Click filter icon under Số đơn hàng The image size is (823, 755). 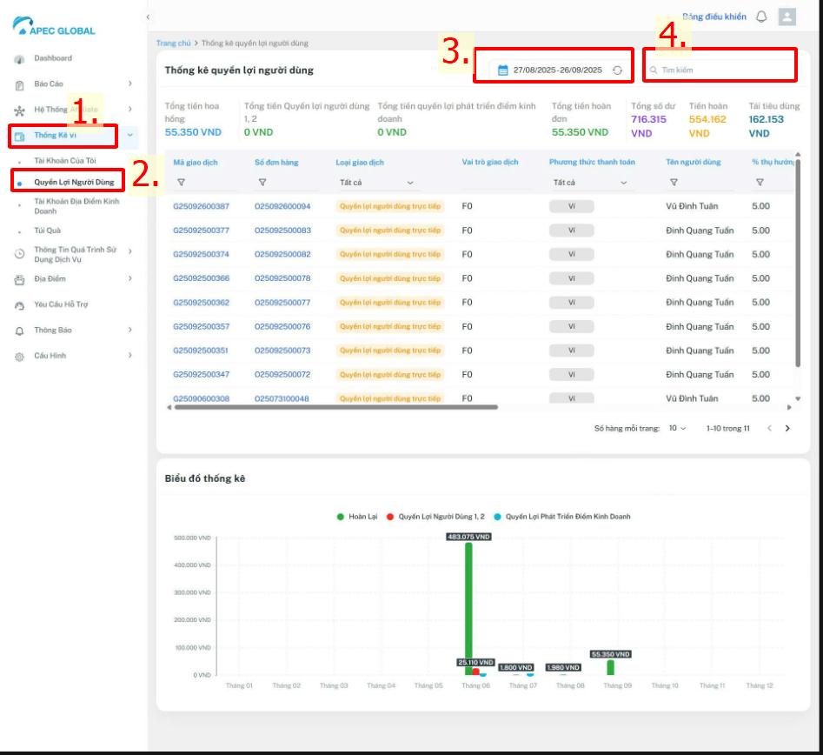click(262, 183)
